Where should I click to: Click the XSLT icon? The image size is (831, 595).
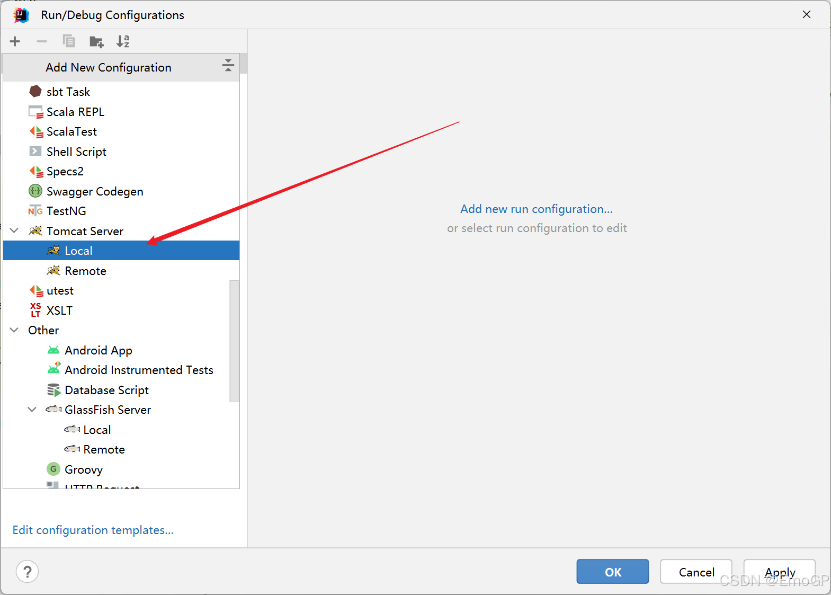click(x=35, y=310)
